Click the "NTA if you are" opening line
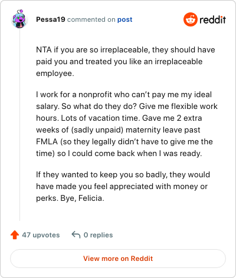The height and width of the screenshot is (278, 236). 126,49
